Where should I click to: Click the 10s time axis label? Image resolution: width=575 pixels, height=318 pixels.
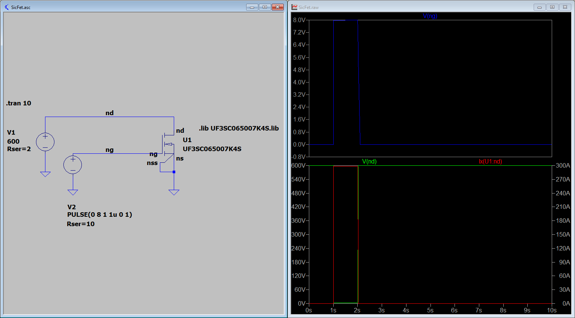(x=552, y=310)
